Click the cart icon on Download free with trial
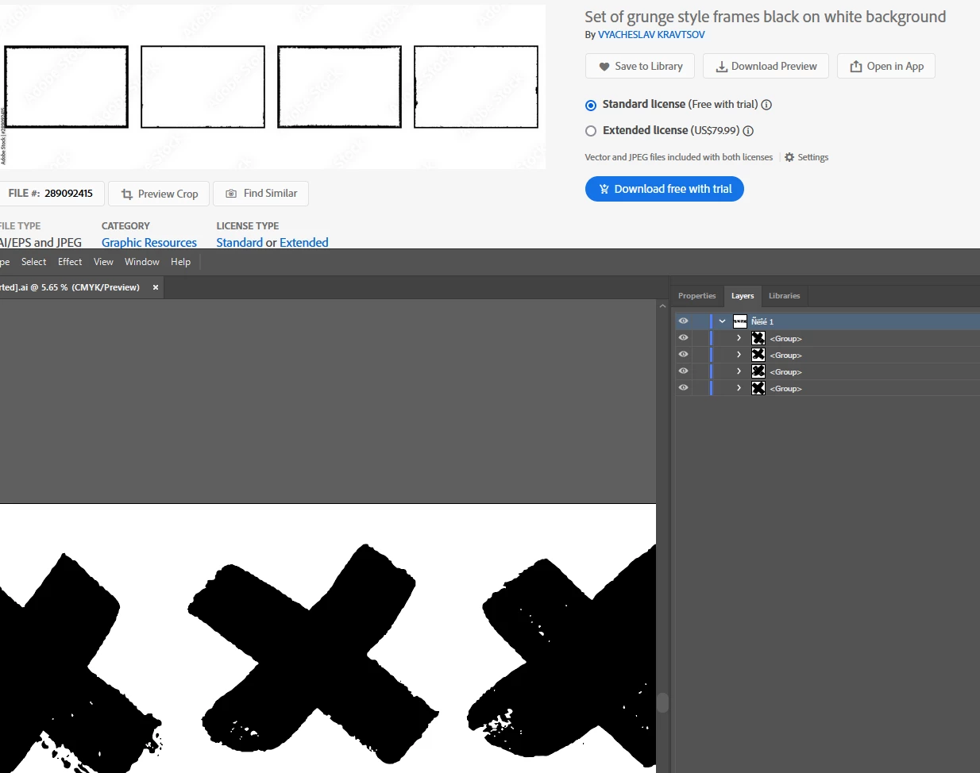The image size is (980, 773). click(604, 189)
